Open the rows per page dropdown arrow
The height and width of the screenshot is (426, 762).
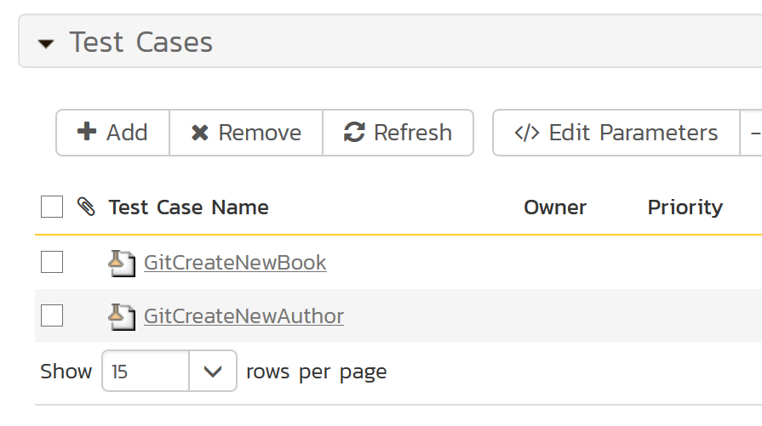click(213, 372)
